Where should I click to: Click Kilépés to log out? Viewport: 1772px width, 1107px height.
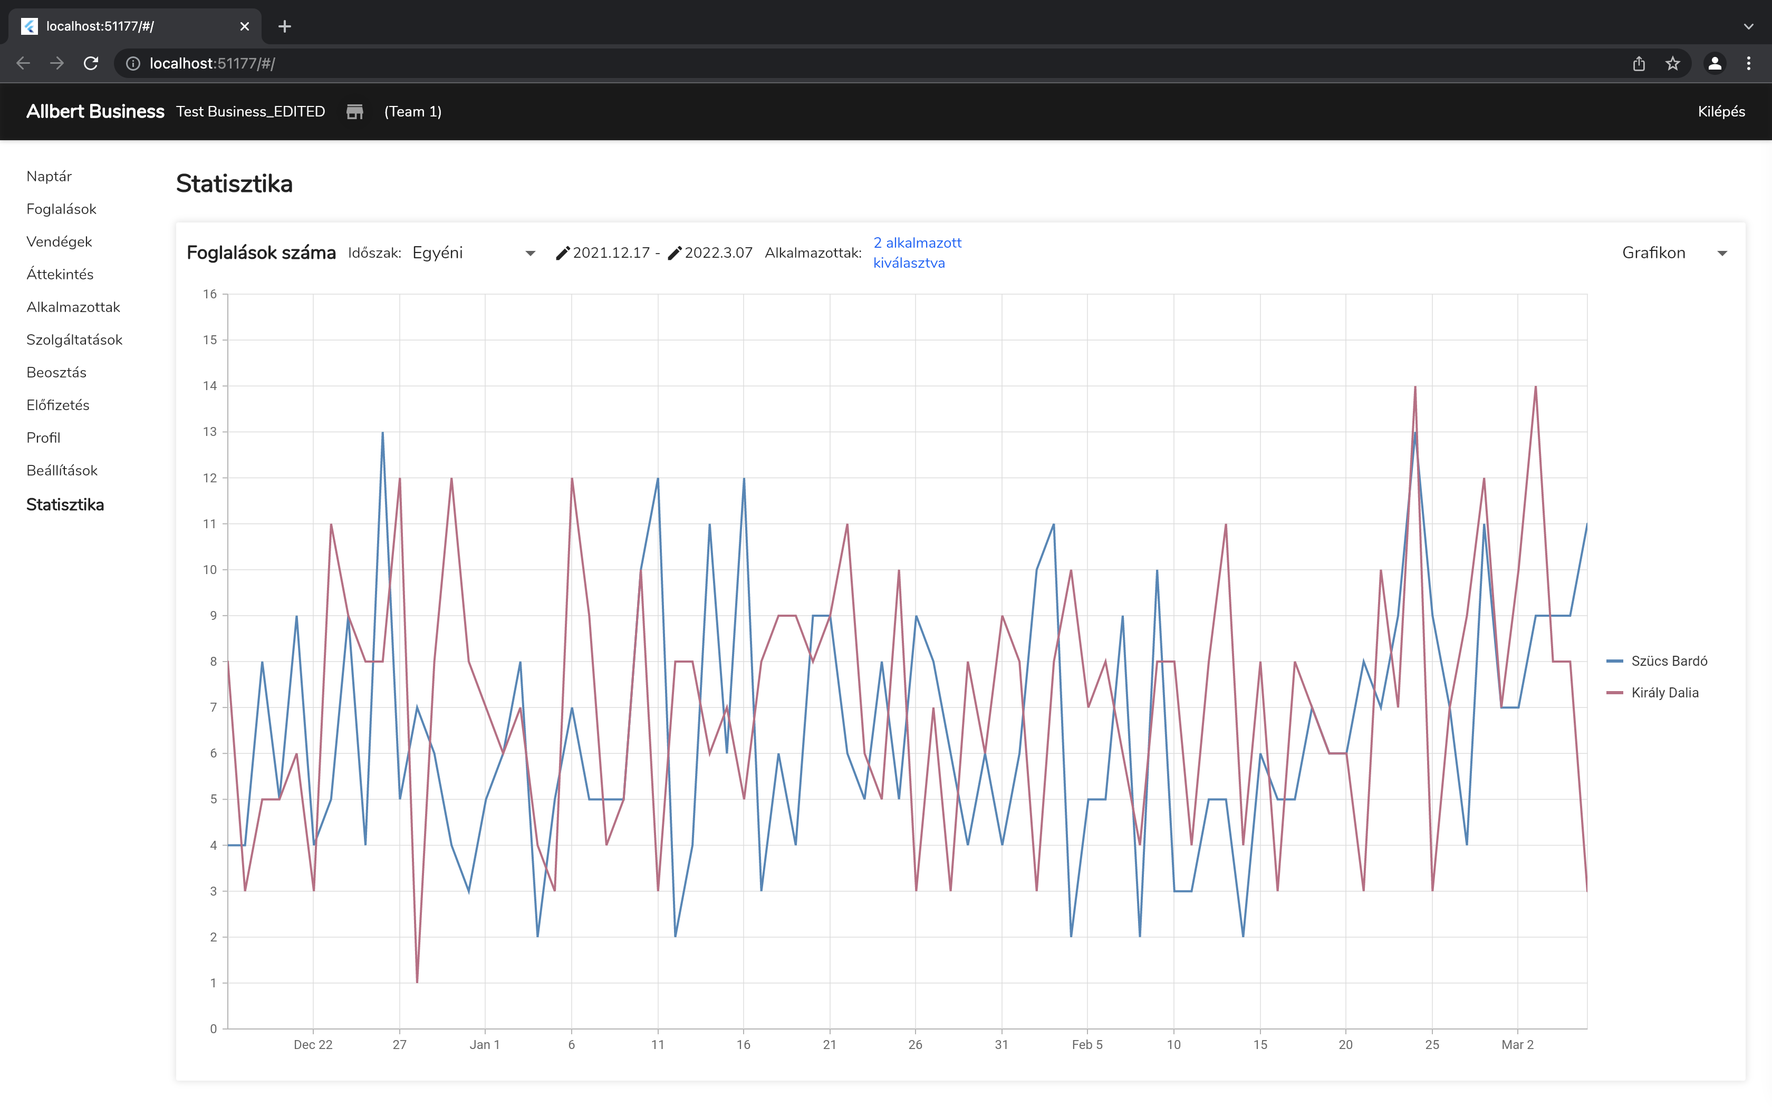pos(1721,111)
